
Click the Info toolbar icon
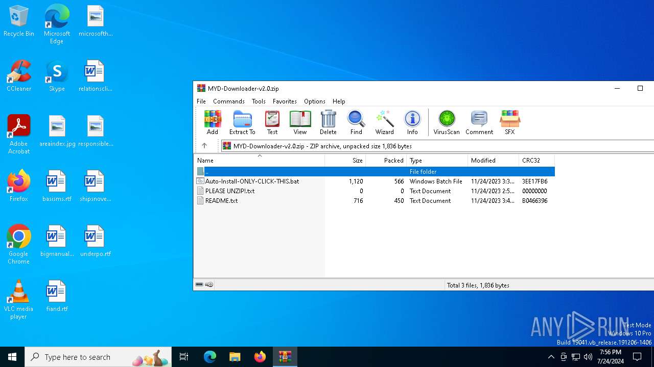[412, 122]
